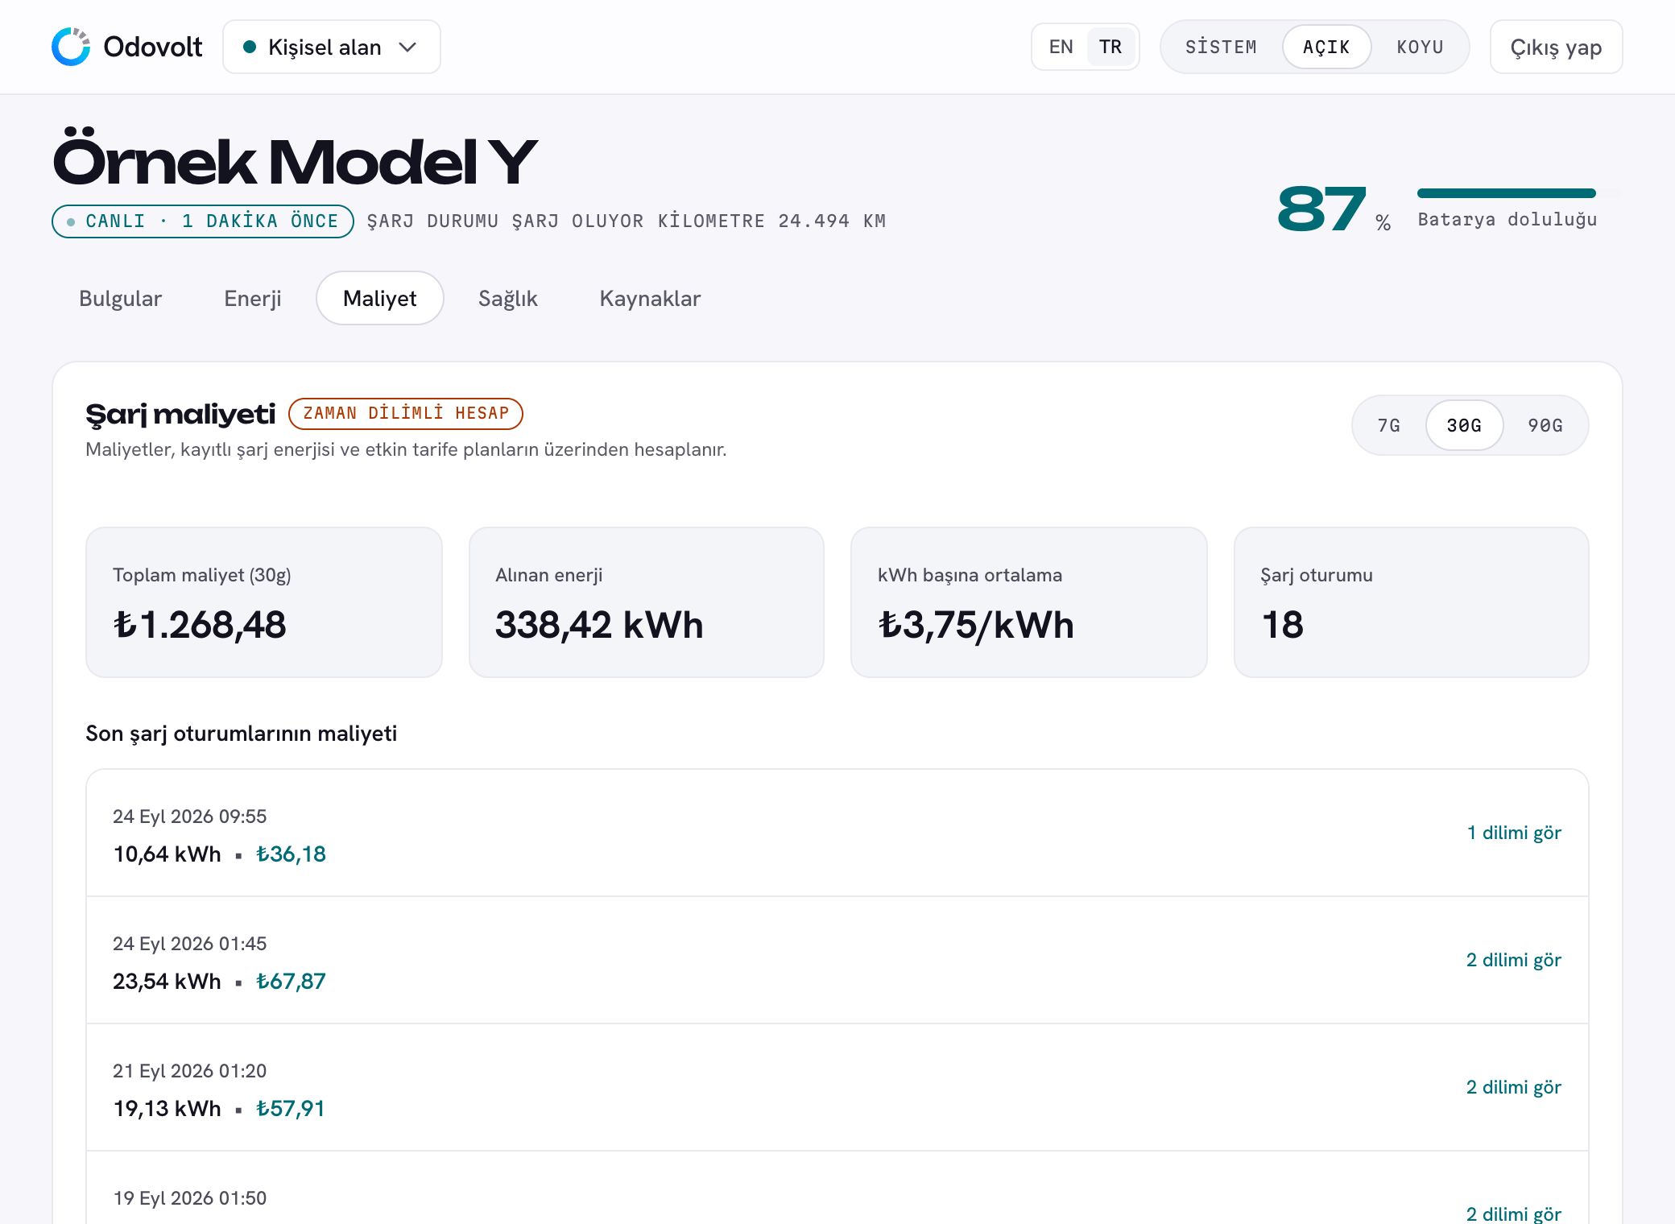The width and height of the screenshot is (1675, 1224).
Task: Select the TR language option
Action: 1110,47
